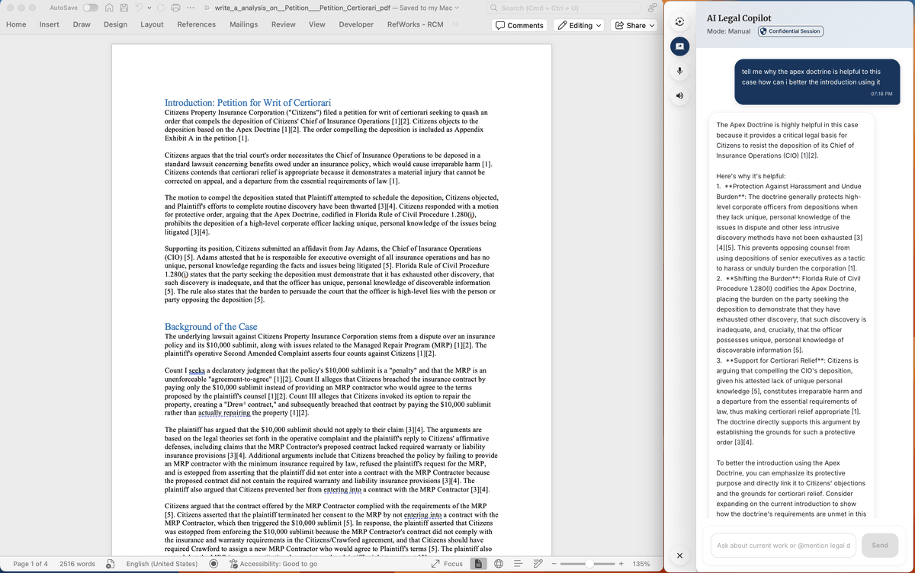Image resolution: width=915 pixels, height=573 pixels.
Task: Open the References ribbon tab
Action: [196, 24]
